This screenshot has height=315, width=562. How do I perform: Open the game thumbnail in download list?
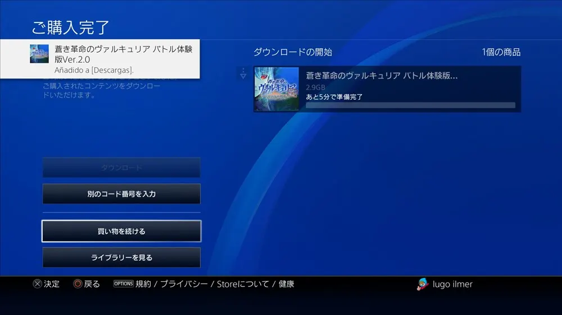click(277, 89)
